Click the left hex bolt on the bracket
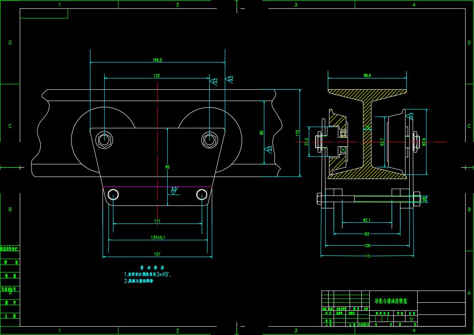 tap(104, 140)
